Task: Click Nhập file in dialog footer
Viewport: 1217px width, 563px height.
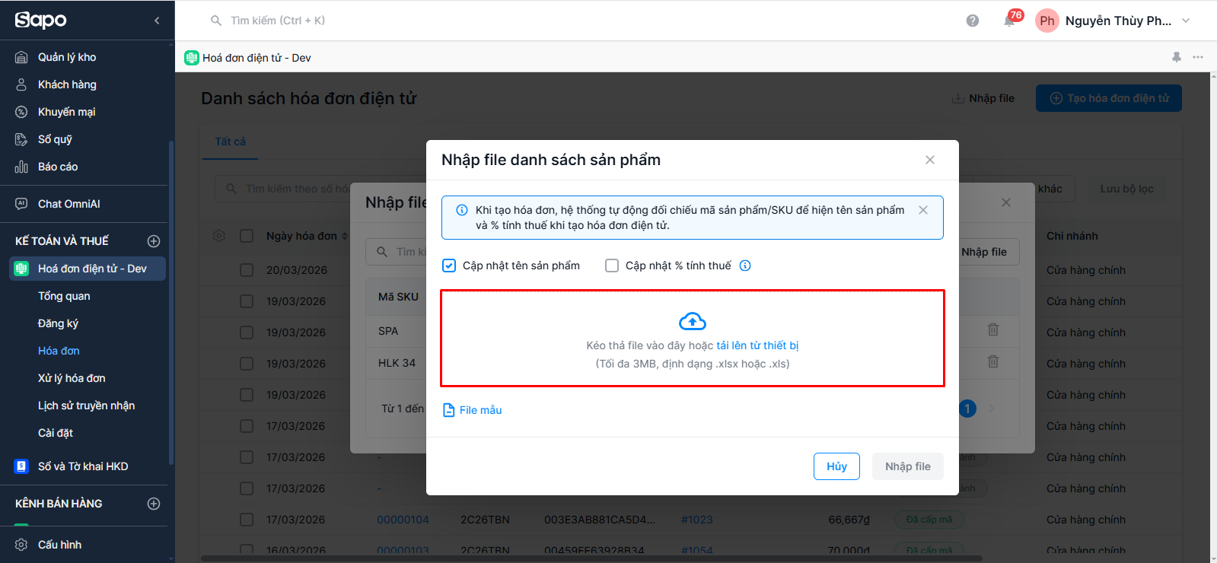Action: [x=908, y=466]
